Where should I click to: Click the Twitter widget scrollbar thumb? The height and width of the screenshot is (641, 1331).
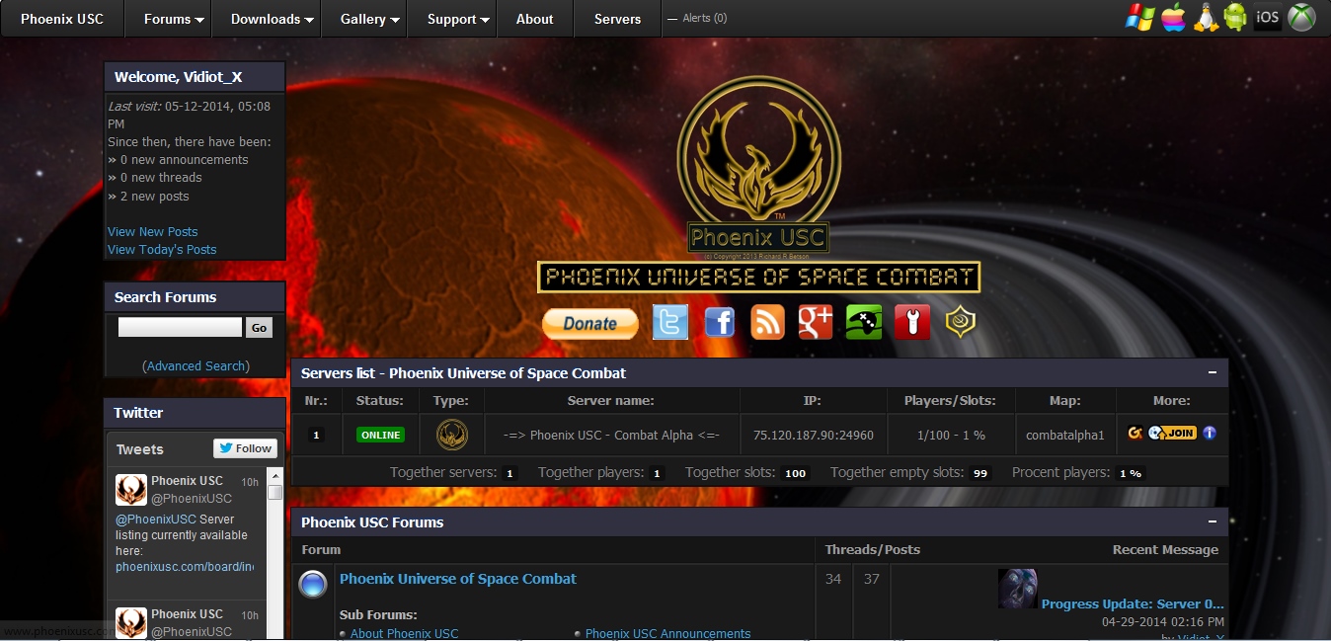coord(275,492)
